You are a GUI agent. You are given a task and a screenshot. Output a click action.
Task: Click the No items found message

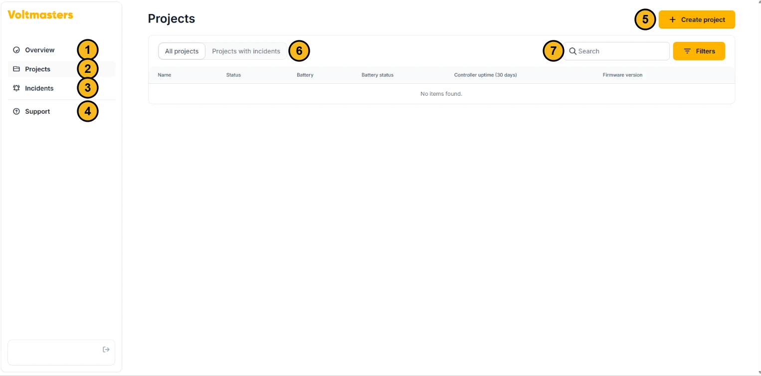[x=441, y=94]
